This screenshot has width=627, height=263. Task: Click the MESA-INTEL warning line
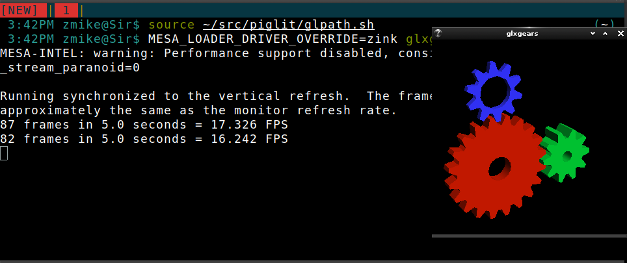pos(216,53)
